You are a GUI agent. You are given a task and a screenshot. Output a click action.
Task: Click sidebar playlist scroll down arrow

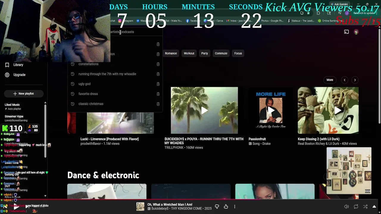click(x=45, y=196)
